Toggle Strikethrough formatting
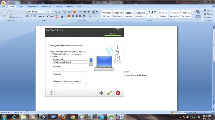 [x=40, y=16]
